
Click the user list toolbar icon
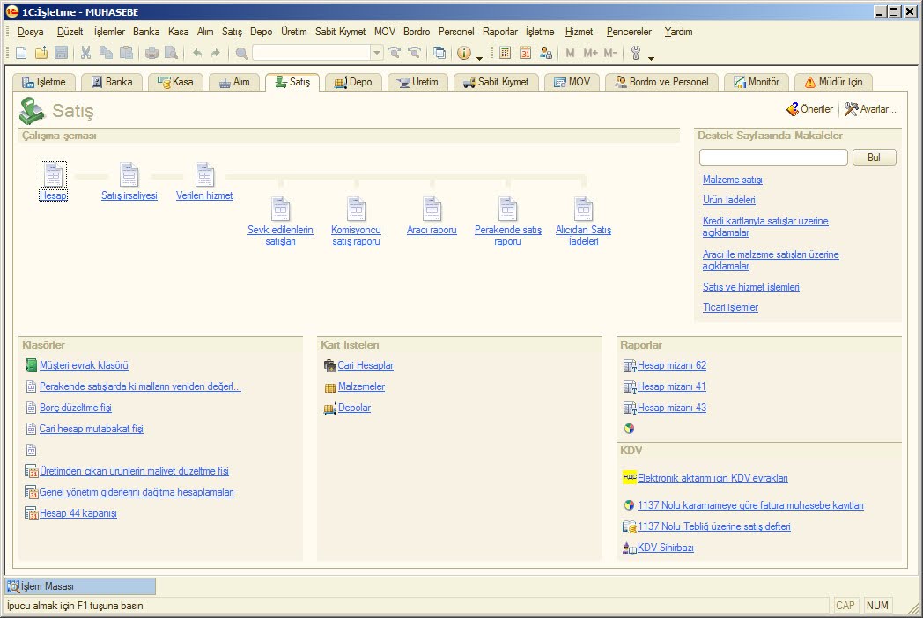coord(546,53)
